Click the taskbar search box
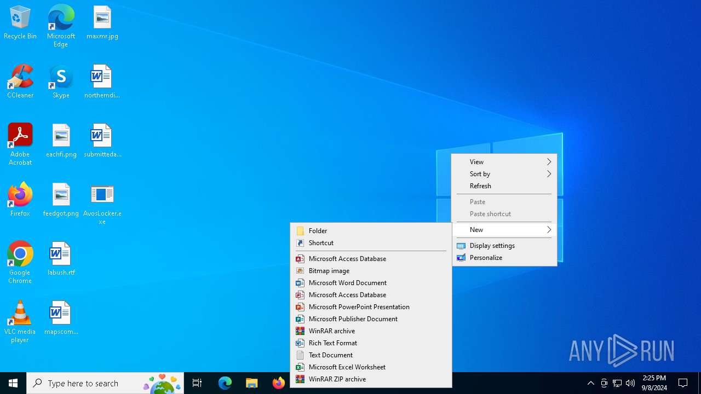The height and width of the screenshot is (394, 701). (105, 383)
